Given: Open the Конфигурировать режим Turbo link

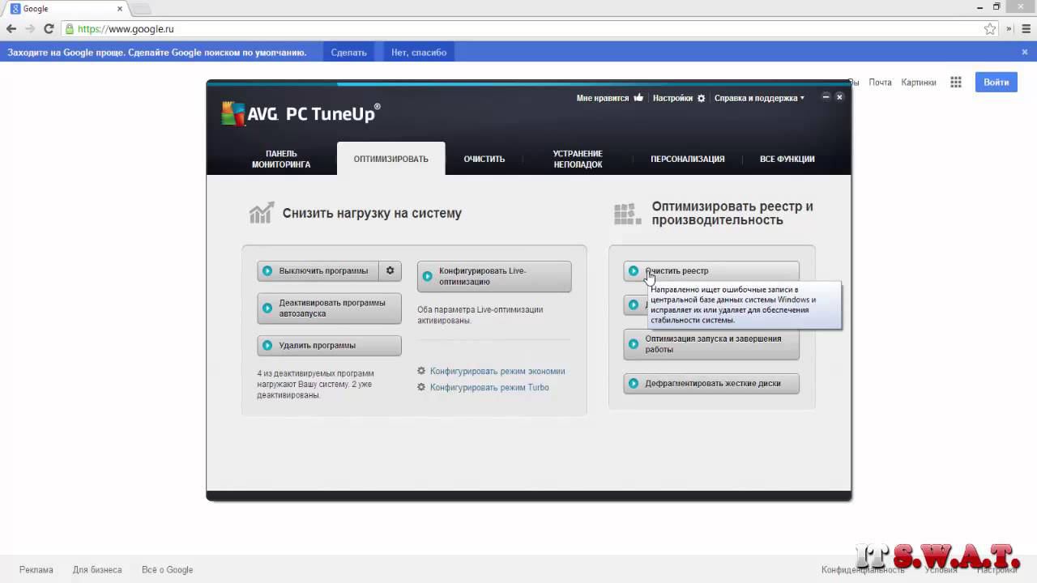Looking at the screenshot, I should coord(489,387).
